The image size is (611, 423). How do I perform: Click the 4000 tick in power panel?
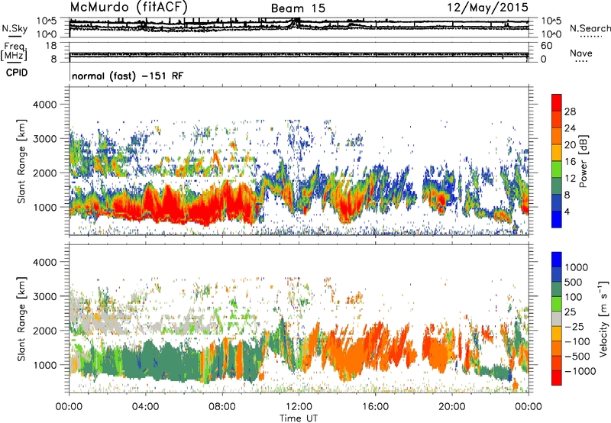point(44,105)
